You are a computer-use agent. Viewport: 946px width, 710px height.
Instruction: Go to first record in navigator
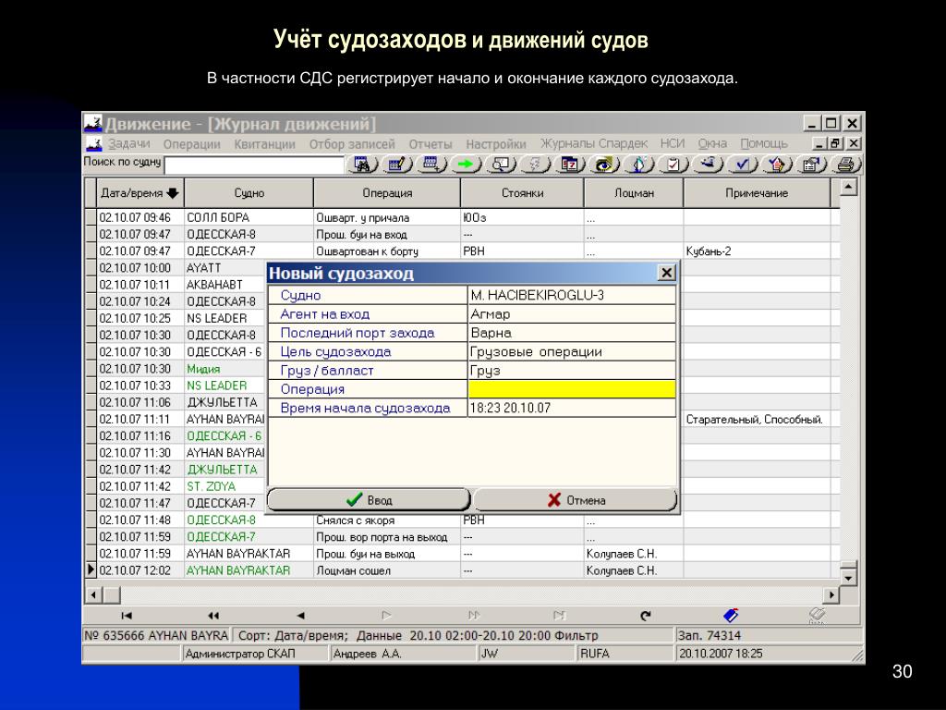tap(126, 616)
